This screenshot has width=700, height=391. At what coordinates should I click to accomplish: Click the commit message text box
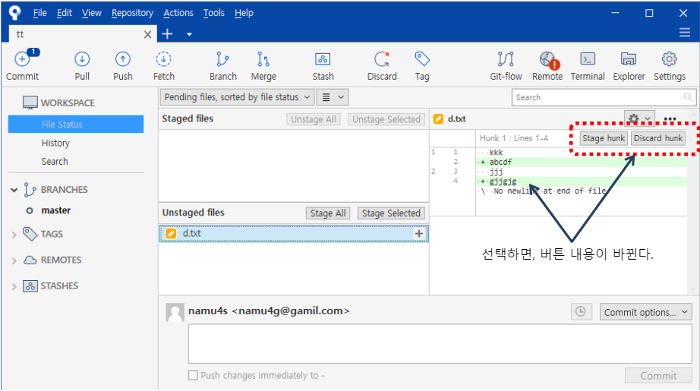pyautogui.click(x=440, y=344)
